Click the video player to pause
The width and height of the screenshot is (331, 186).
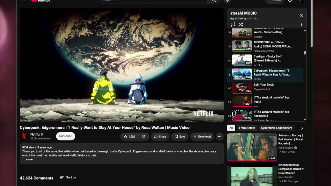[x=122, y=65]
